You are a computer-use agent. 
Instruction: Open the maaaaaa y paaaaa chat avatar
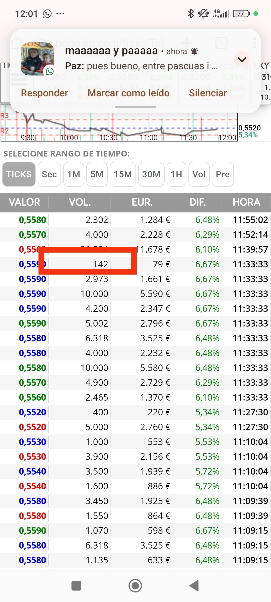[37, 59]
